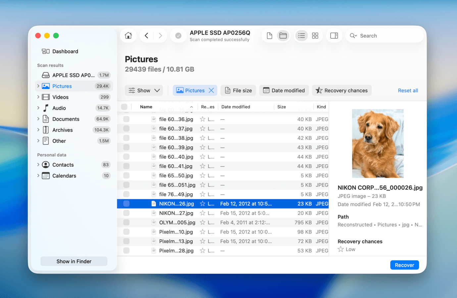Image resolution: width=457 pixels, height=298 pixels.
Task: Open the Archives scan results
Action: pyautogui.click(x=63, y=130)
